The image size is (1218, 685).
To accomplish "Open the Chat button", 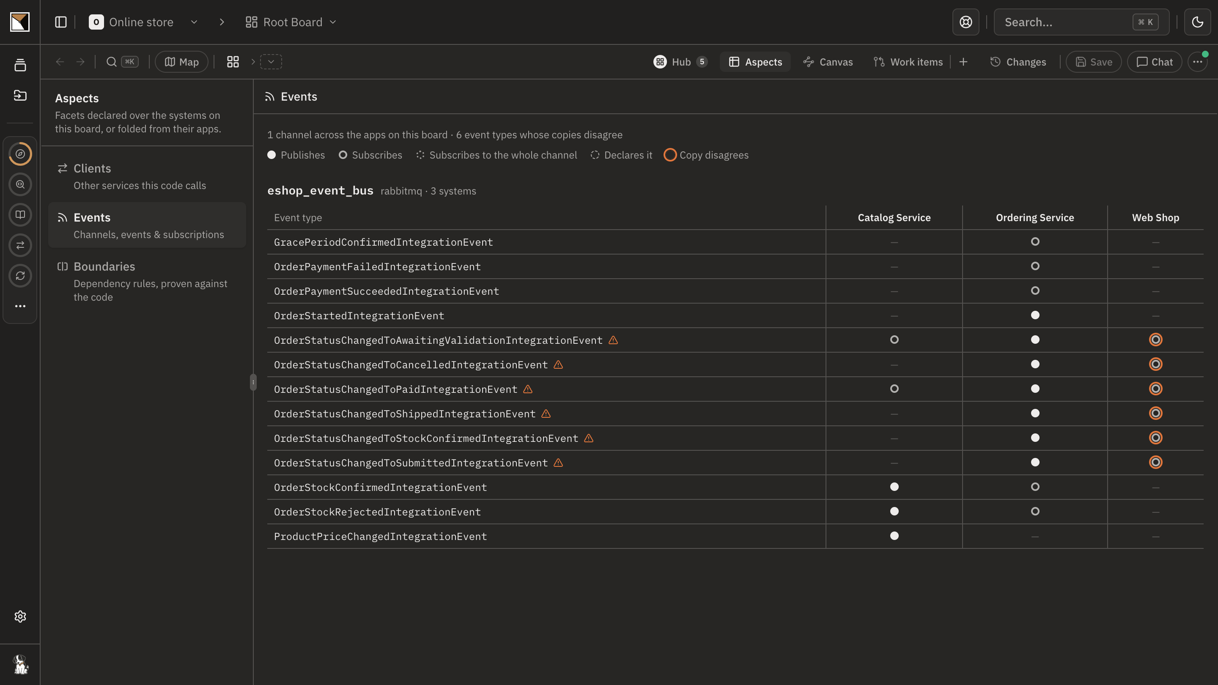I will (x=1154, y=62).
